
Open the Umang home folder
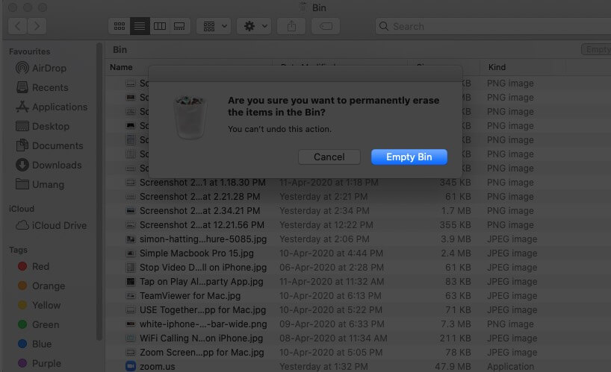pyautogui.click(x=40, y=185)
